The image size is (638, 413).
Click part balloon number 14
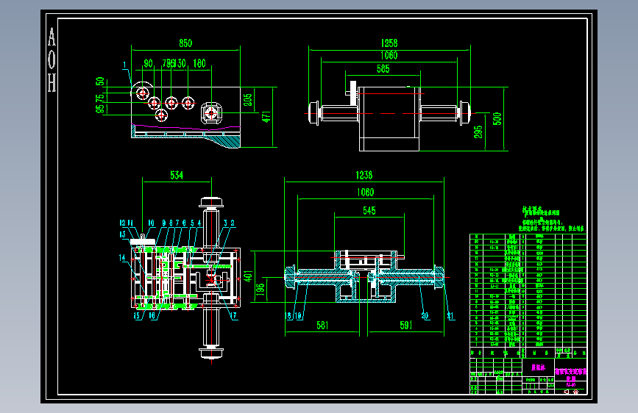(x=122, y=258)
